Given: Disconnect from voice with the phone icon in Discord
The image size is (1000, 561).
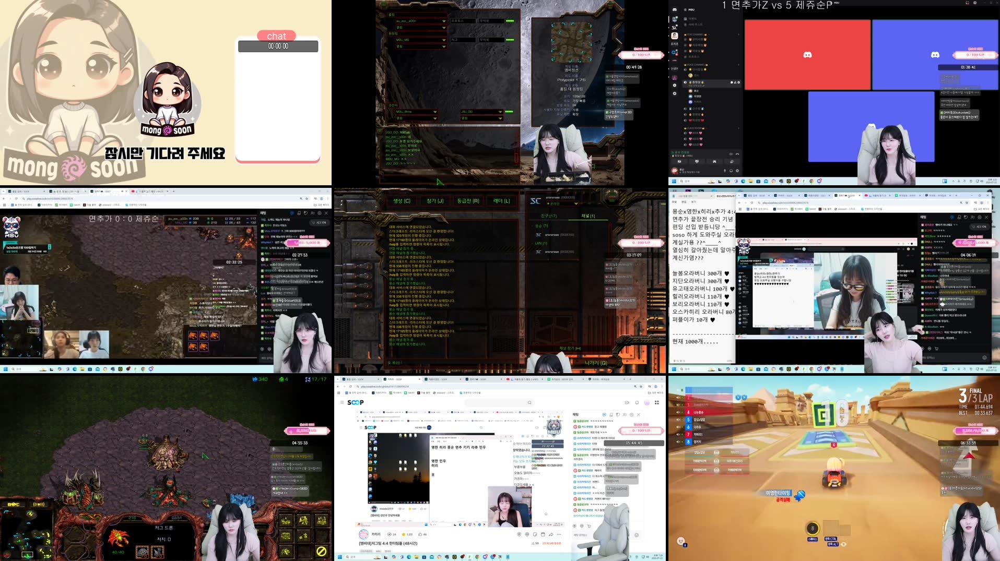Looking at the screenshot, I should coord(737,154).
